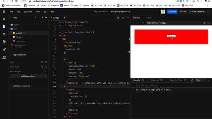Viewport: 212px width, 119px height.
Task: Open the GitHub panel in sidebar
Action: (x=4, y=42)
